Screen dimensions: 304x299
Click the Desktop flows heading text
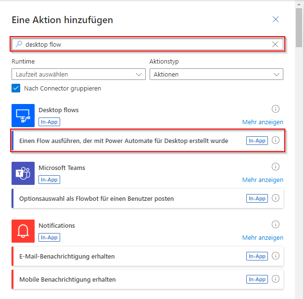[x=59, y=110]
